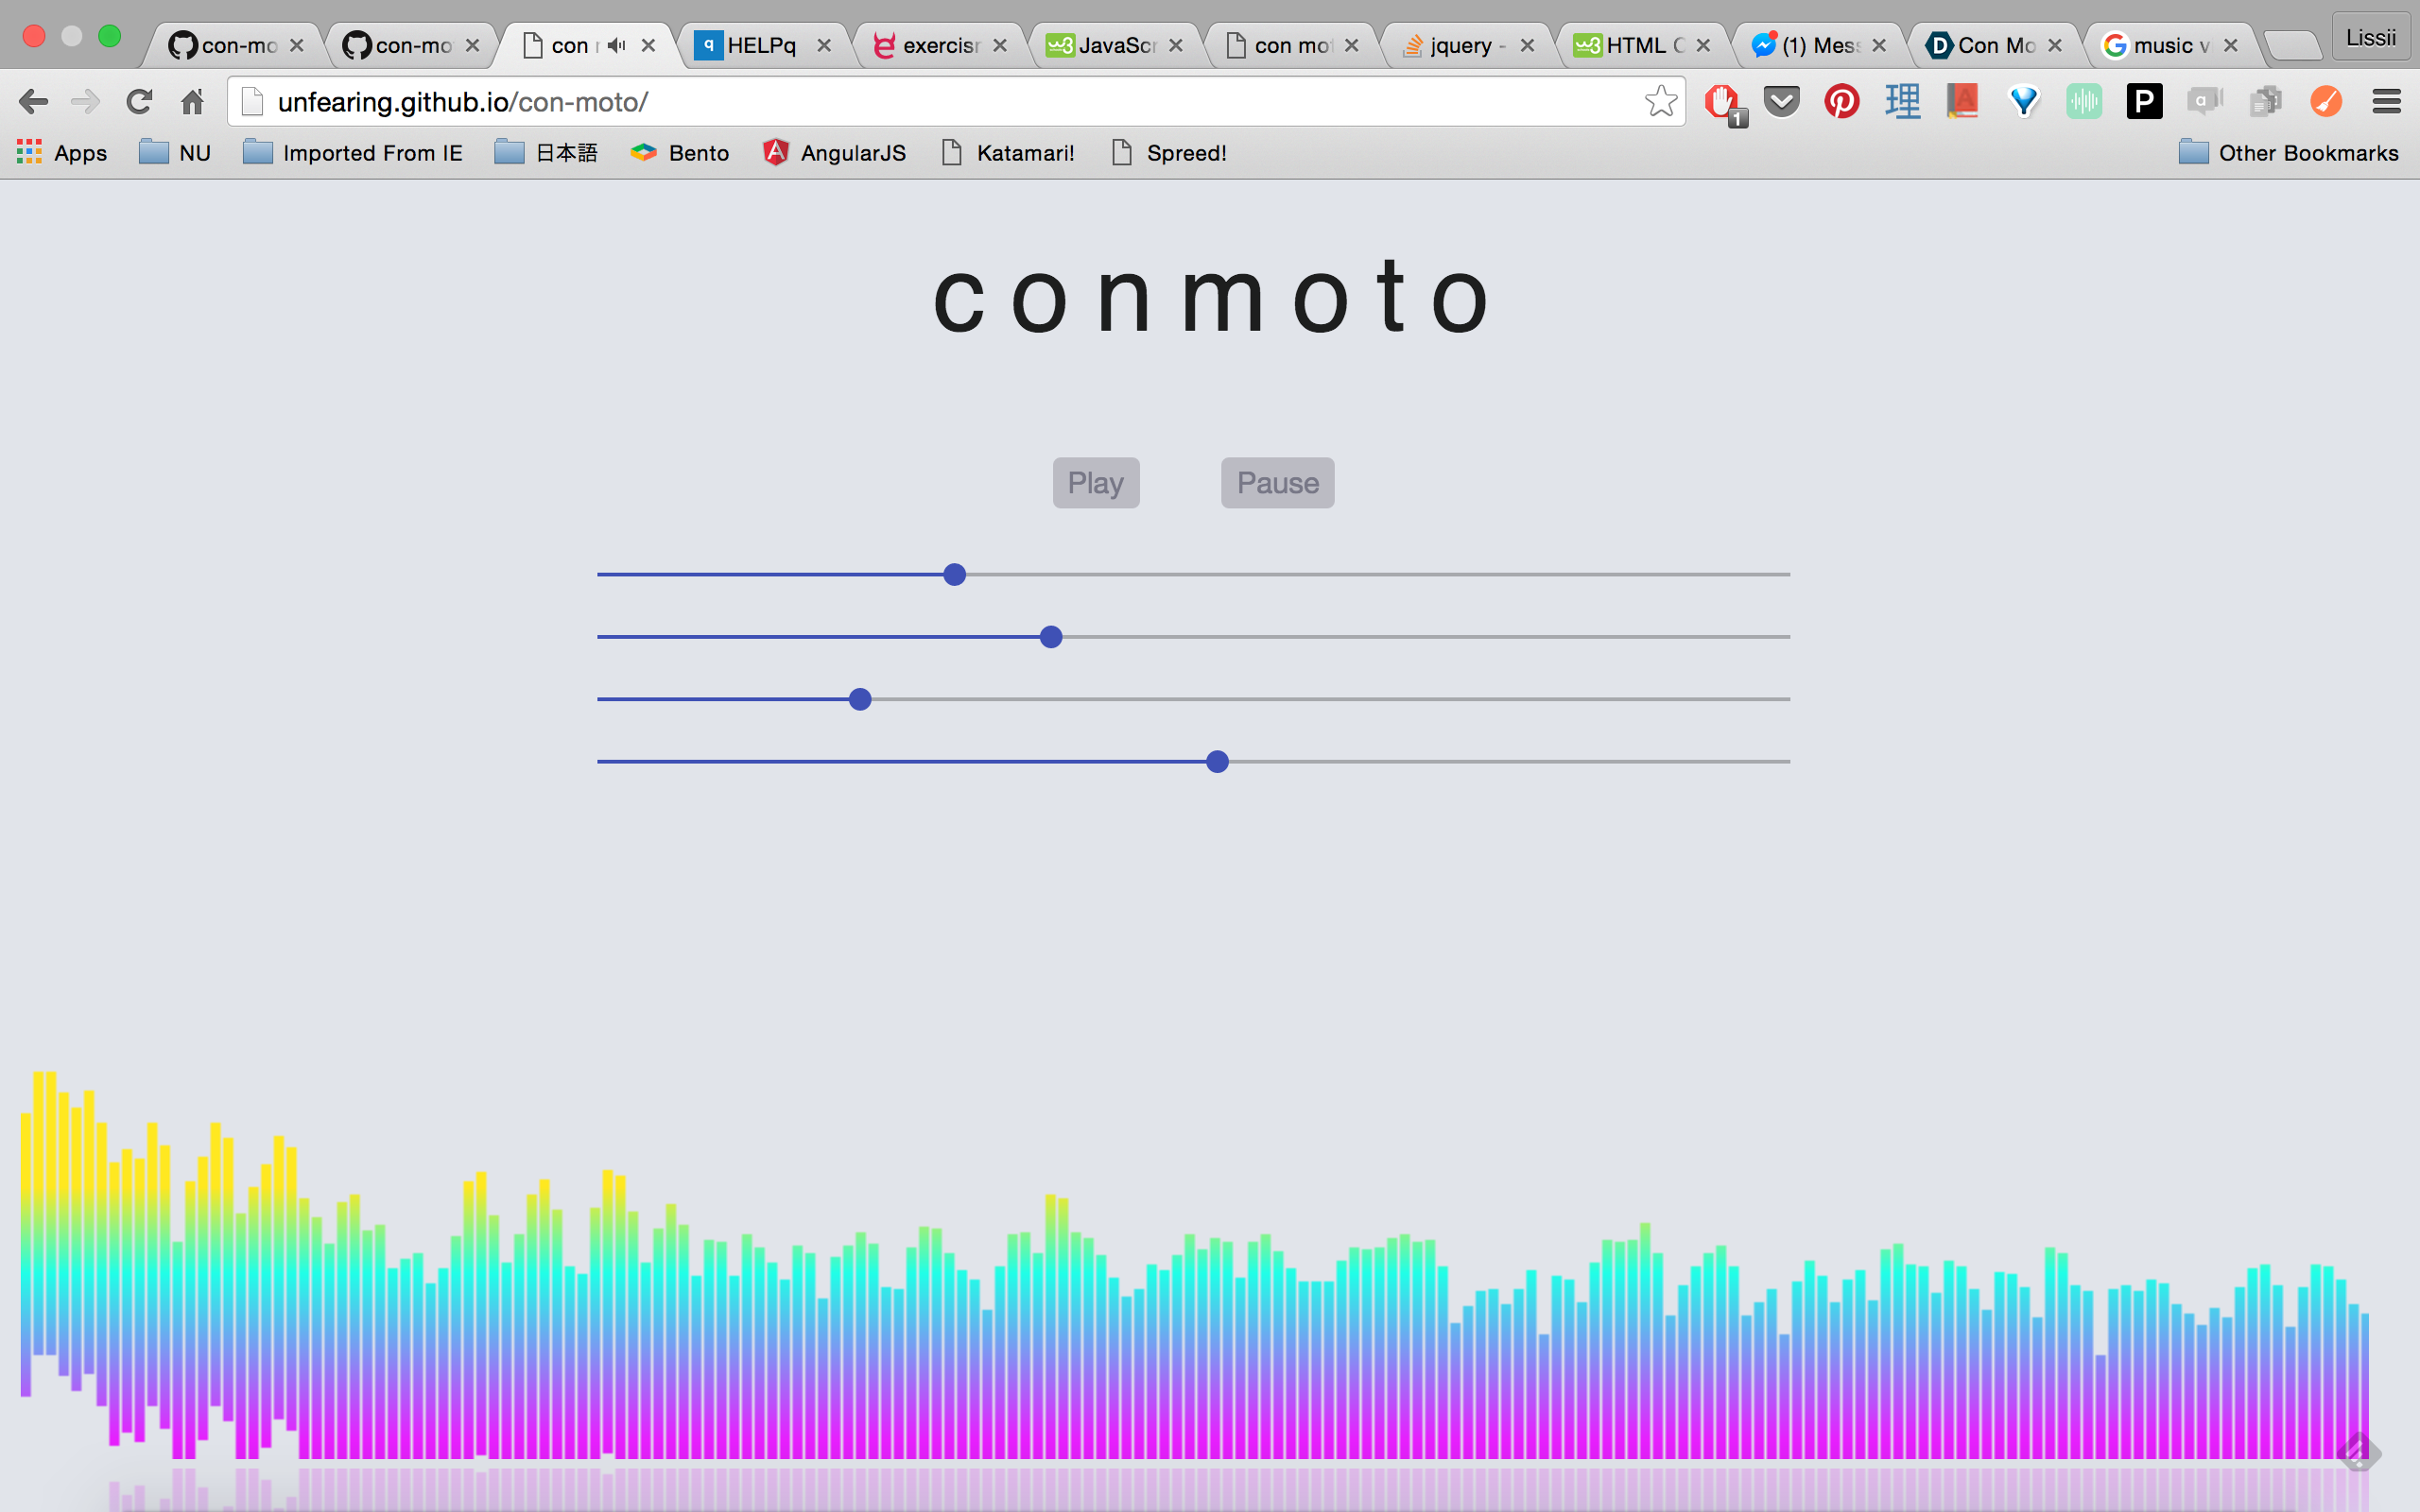Expand the Other Bookmarks folder
The width and height of the screenshot is (2420, 1512).
click(x=2289, y=153)
